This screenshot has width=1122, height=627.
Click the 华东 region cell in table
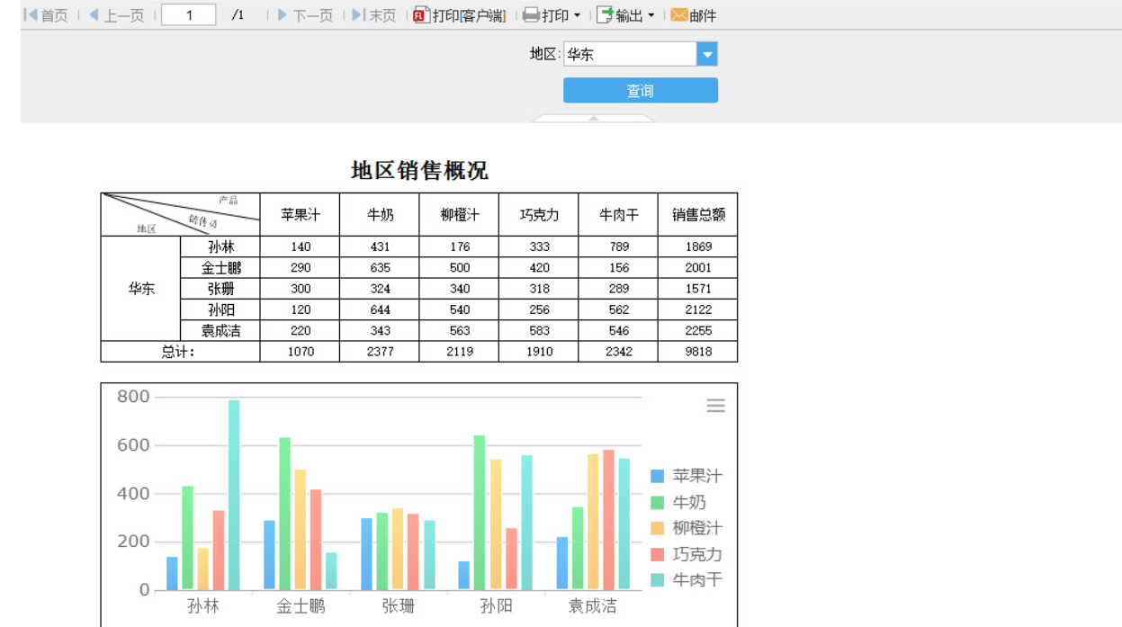pos(141,289)
